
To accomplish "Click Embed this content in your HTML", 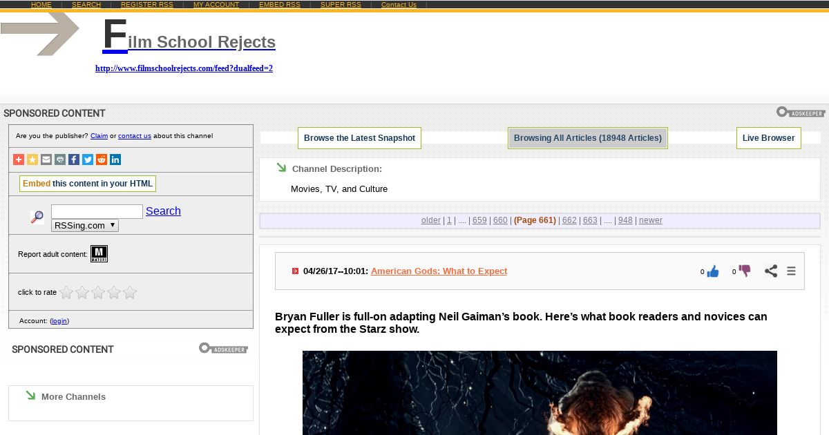I will 88,184.
